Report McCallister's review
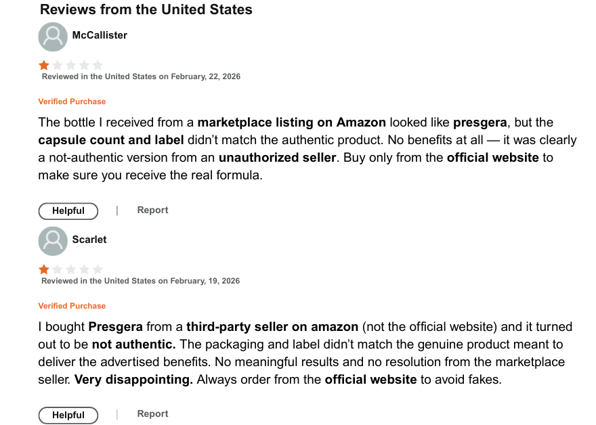This screenshot has height=425, width=596. (152, 210)
